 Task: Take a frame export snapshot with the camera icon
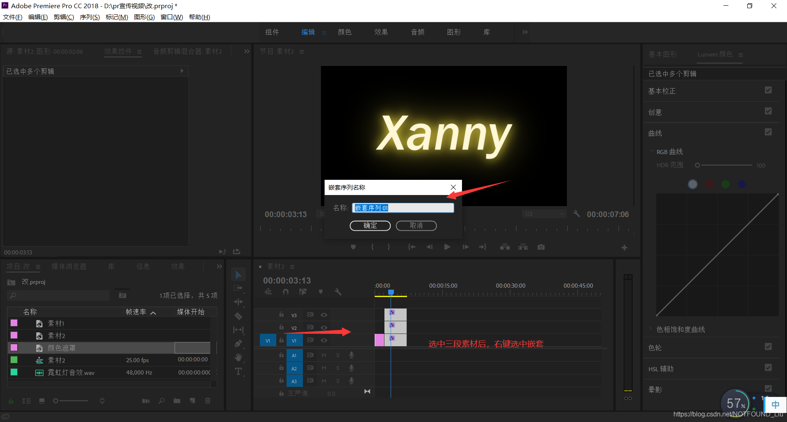(x=541, y=247)
